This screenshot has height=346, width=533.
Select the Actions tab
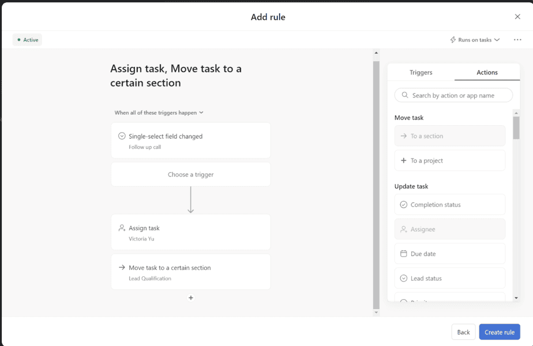(487, 72)
